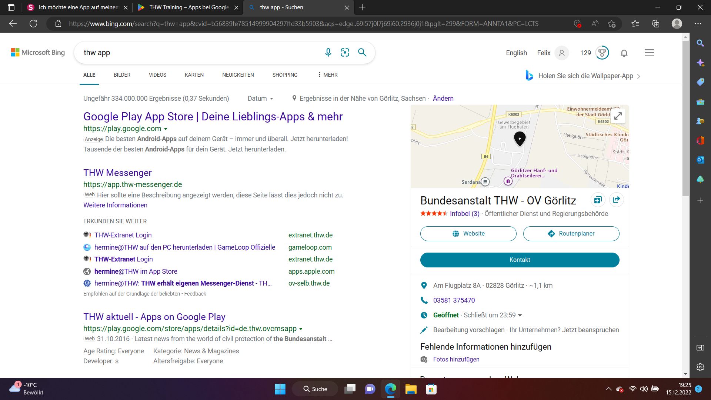The image size is (711, 400).
Task: Expand the Datum filter dropdown
Action: (x=260, y=99)
